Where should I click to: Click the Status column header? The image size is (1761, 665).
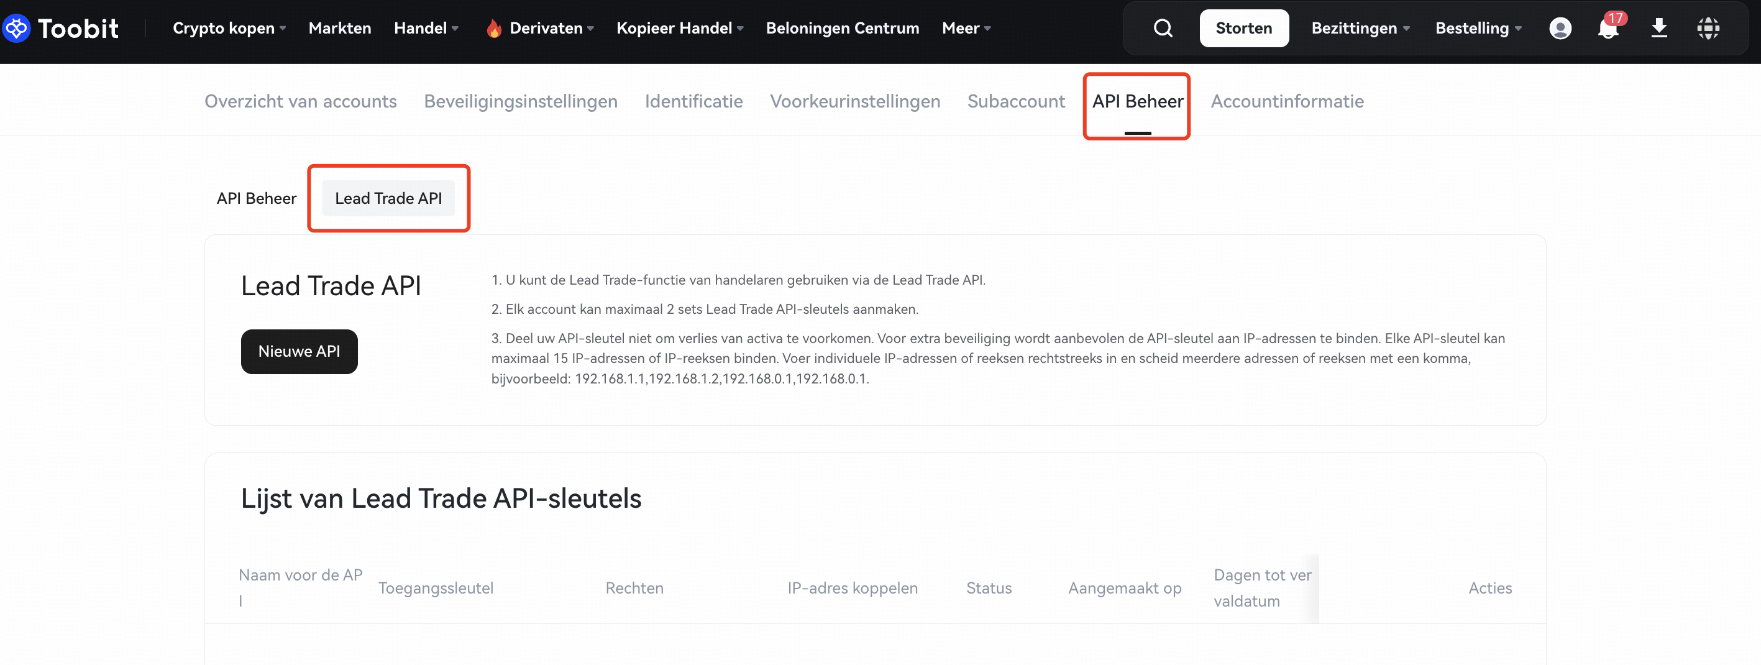(x=989, y=588)
